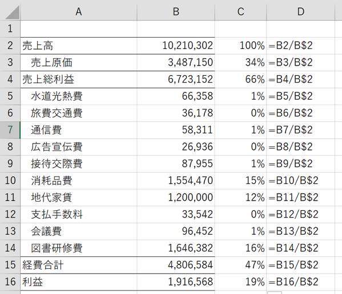Click cell with 売上高 label
This screenshot has height=294, width=342.
[x=79, y=46]
